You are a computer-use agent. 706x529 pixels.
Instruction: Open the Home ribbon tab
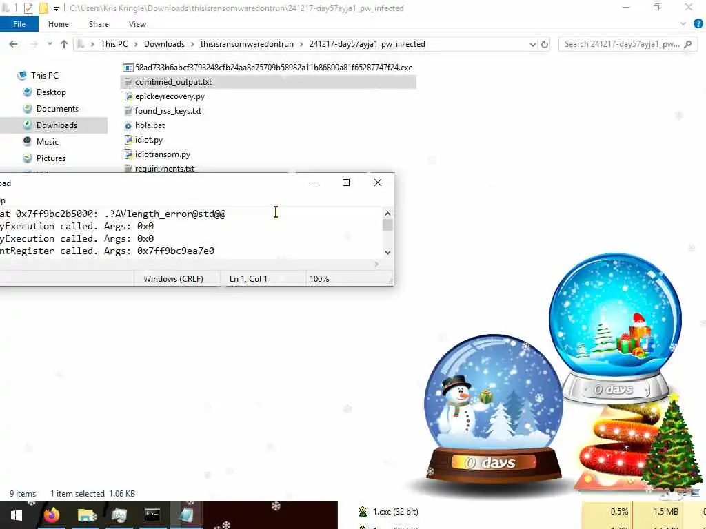[59, 24]
